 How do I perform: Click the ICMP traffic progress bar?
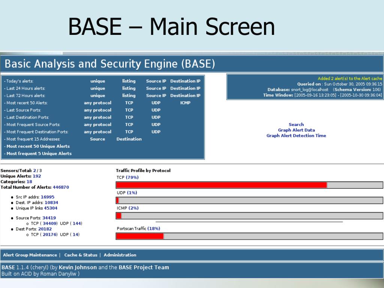click(249, 216)
